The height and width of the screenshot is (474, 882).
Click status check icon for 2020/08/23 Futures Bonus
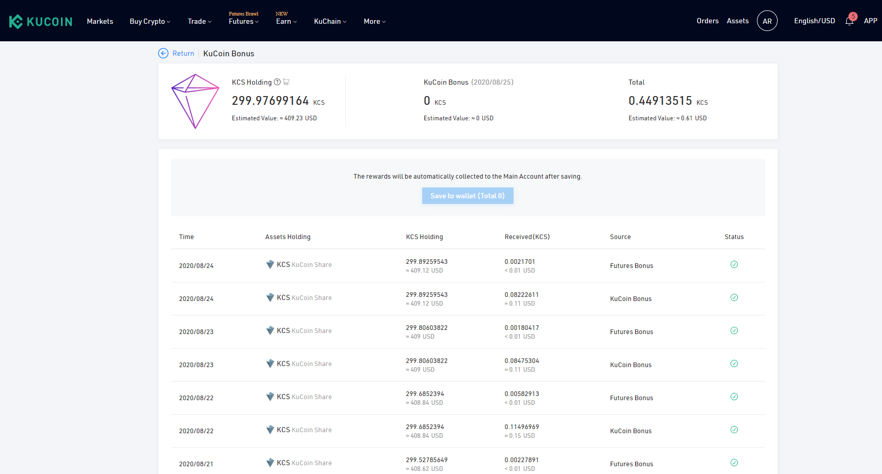734,330
